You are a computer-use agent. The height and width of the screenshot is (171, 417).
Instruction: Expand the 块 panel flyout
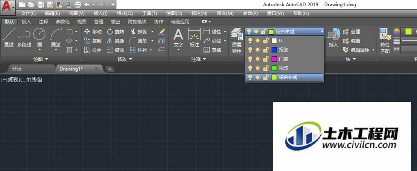click(x=351, y=59)
